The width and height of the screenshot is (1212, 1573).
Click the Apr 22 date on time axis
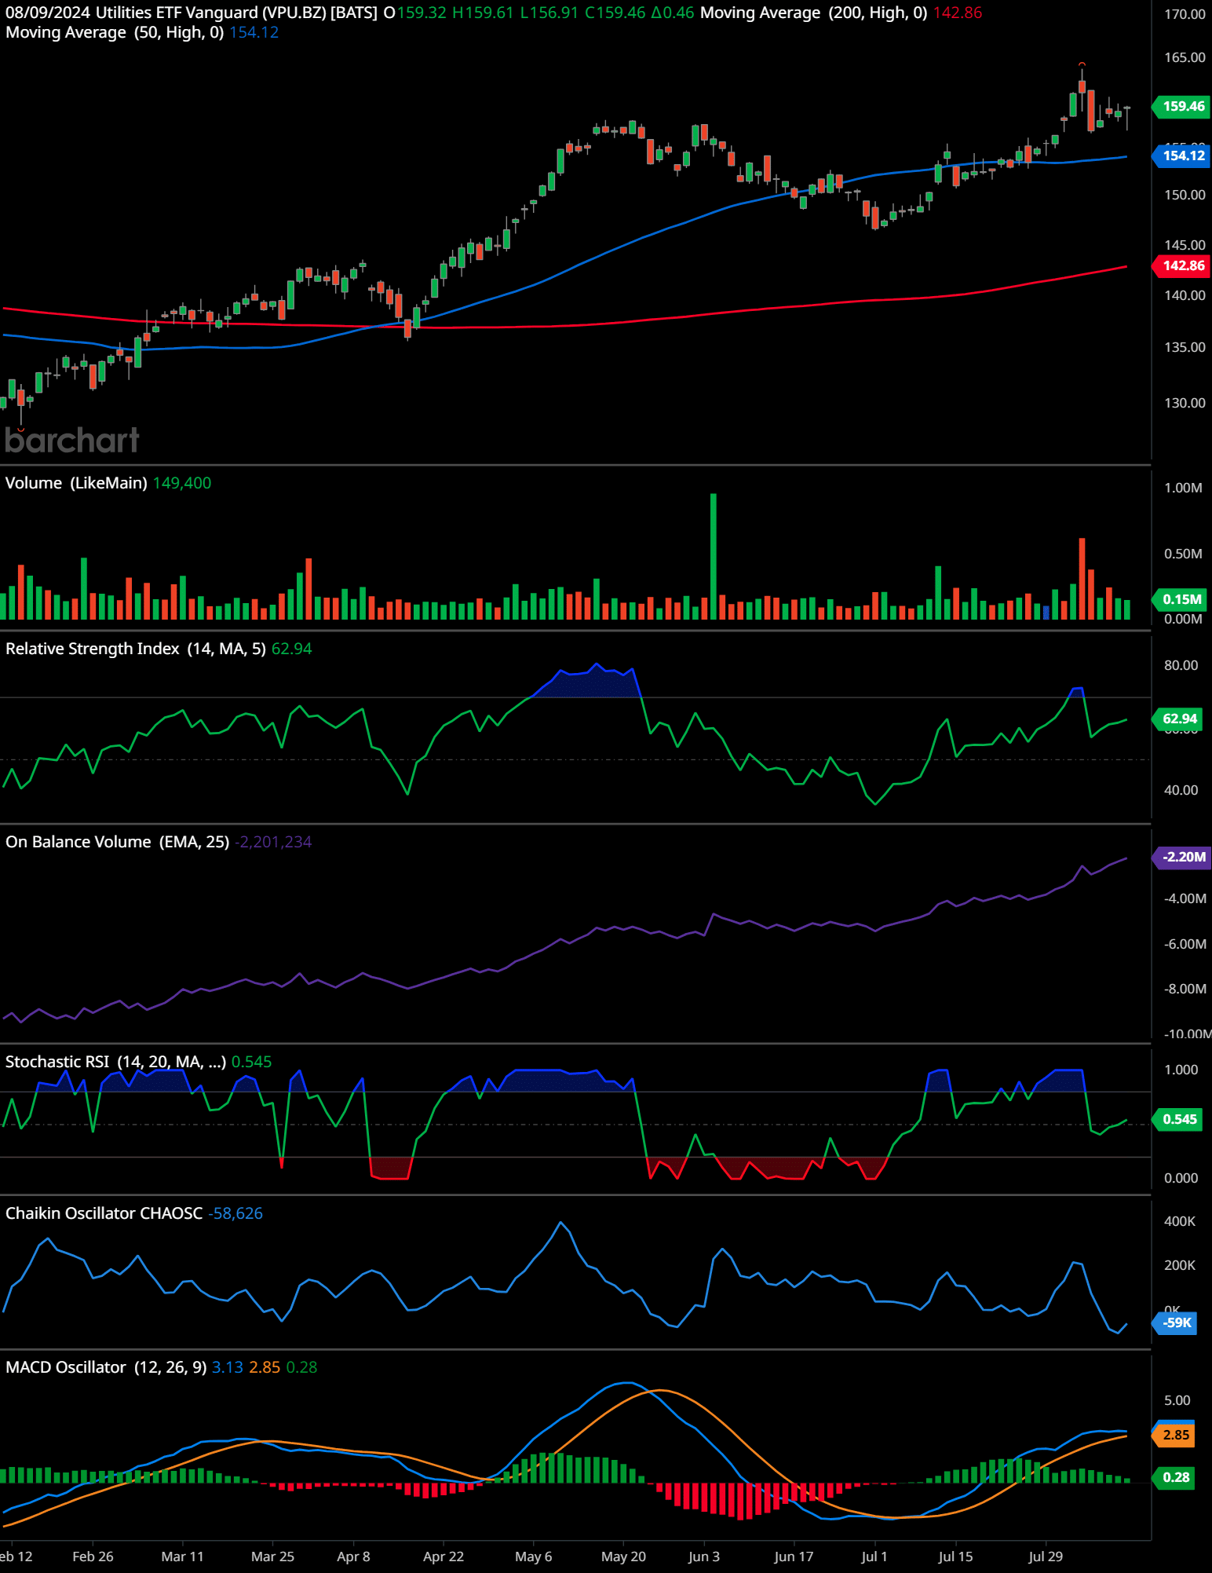[x=444, y=1557]
